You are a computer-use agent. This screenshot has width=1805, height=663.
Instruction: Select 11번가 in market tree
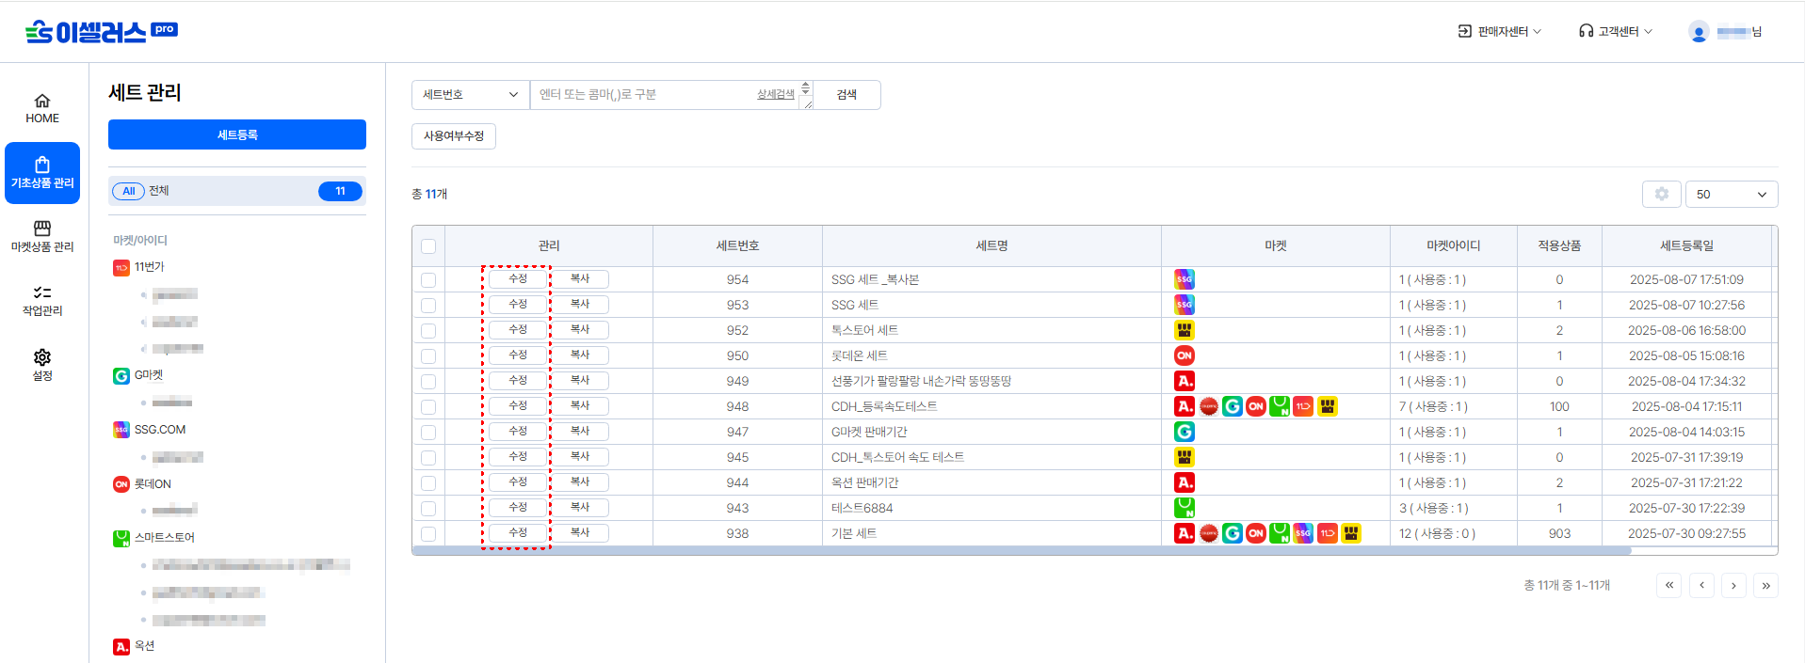[x=149, y=267]
